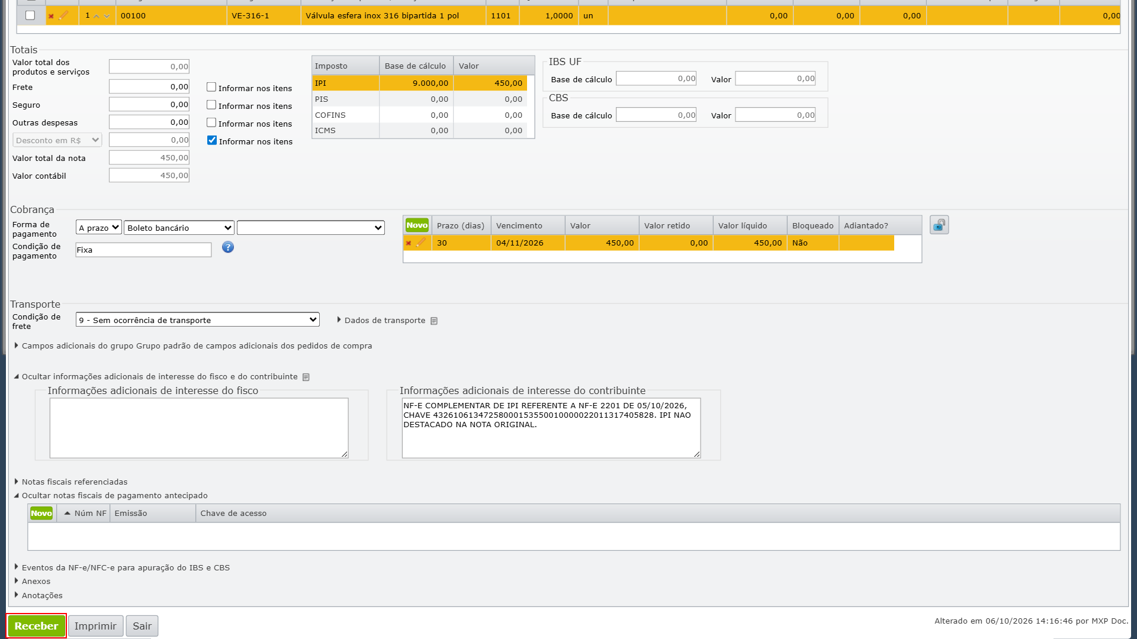1137x639 pixels.
Task: Expand Notas fiscais referenciadas
Action: click(x=71, y=482)
